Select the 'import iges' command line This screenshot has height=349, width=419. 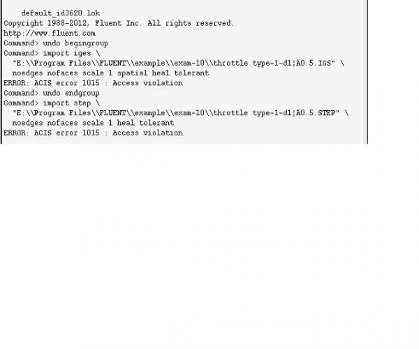point(52,53)
